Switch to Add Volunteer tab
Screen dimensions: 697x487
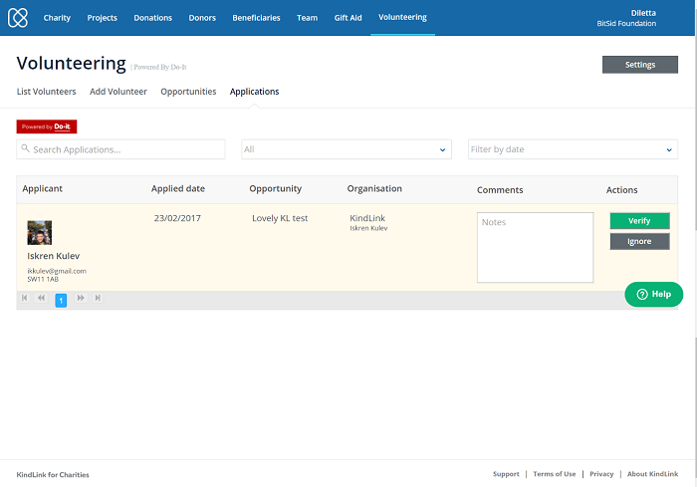click(x=118, y=92)
